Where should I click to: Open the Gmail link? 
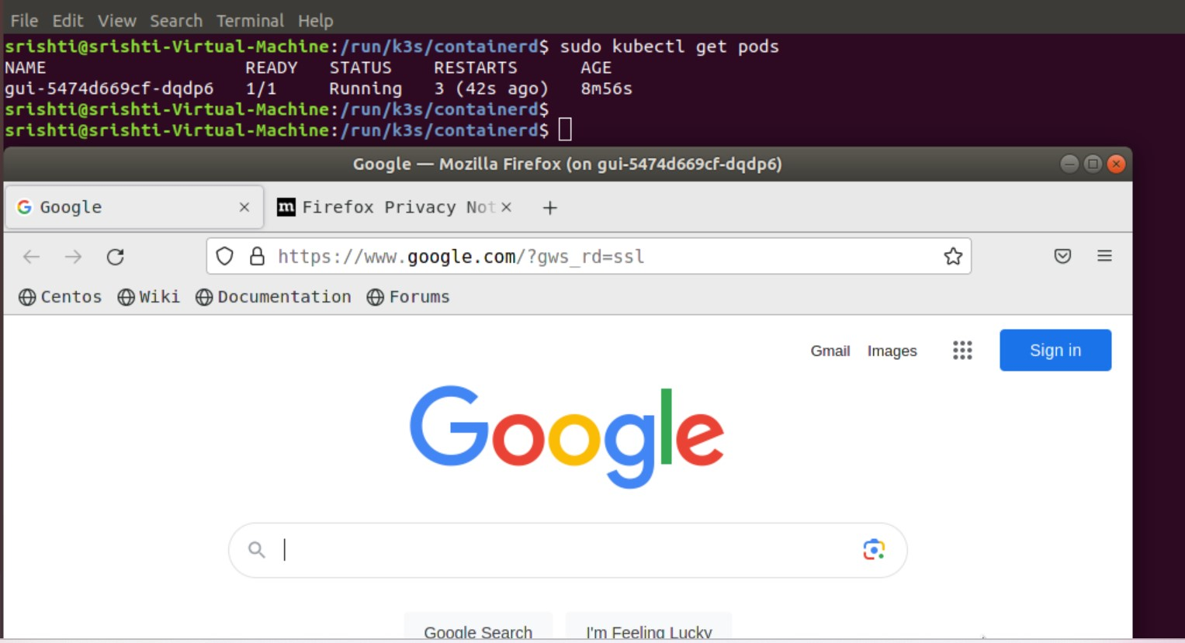pyautogui.click(x=830, y=351)
